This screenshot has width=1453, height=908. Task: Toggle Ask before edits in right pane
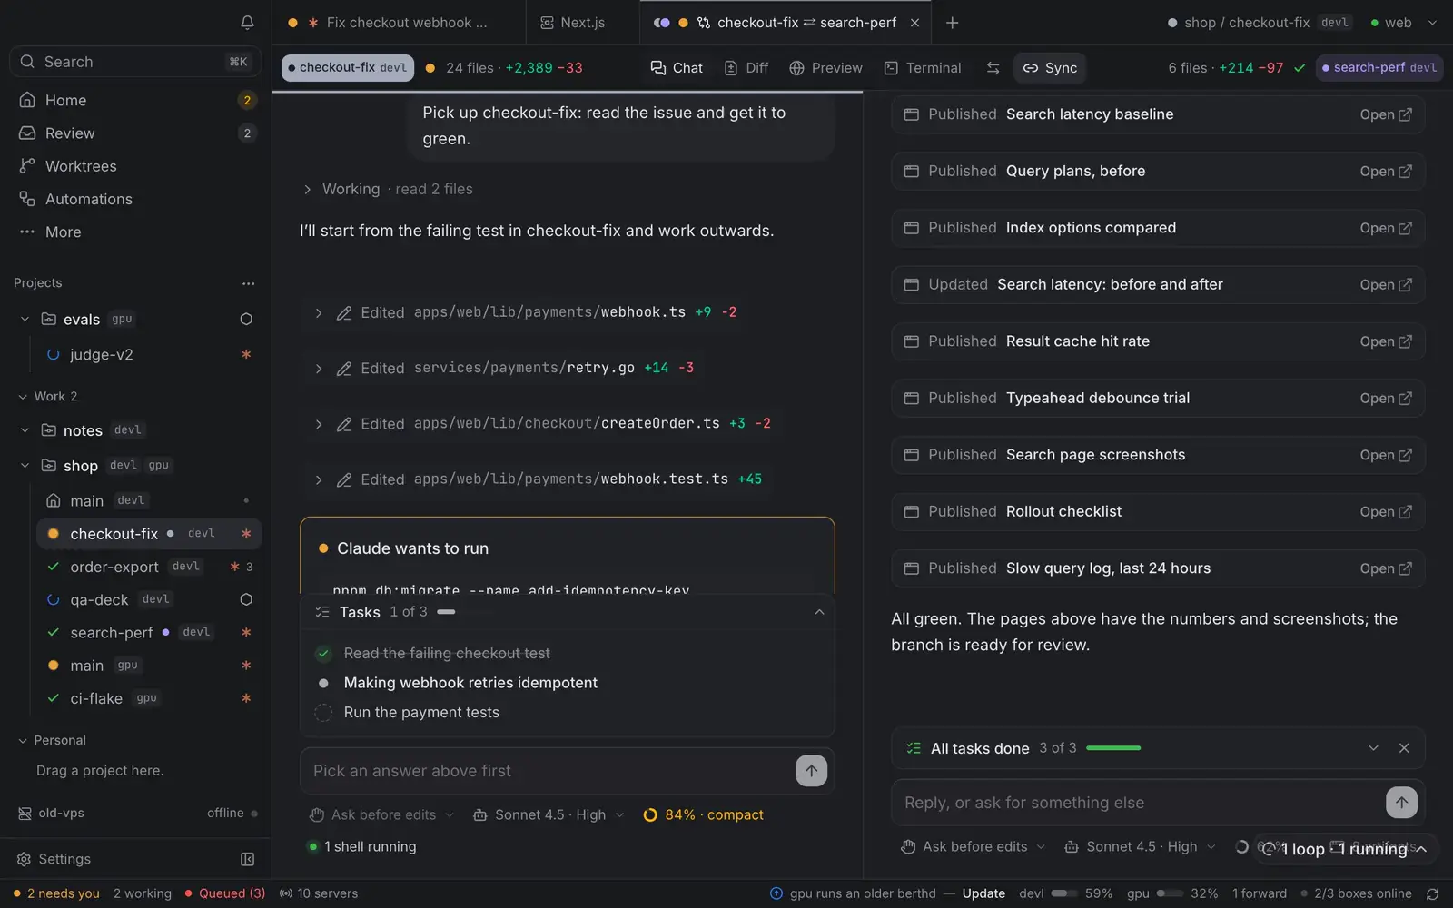click(973, 847)
